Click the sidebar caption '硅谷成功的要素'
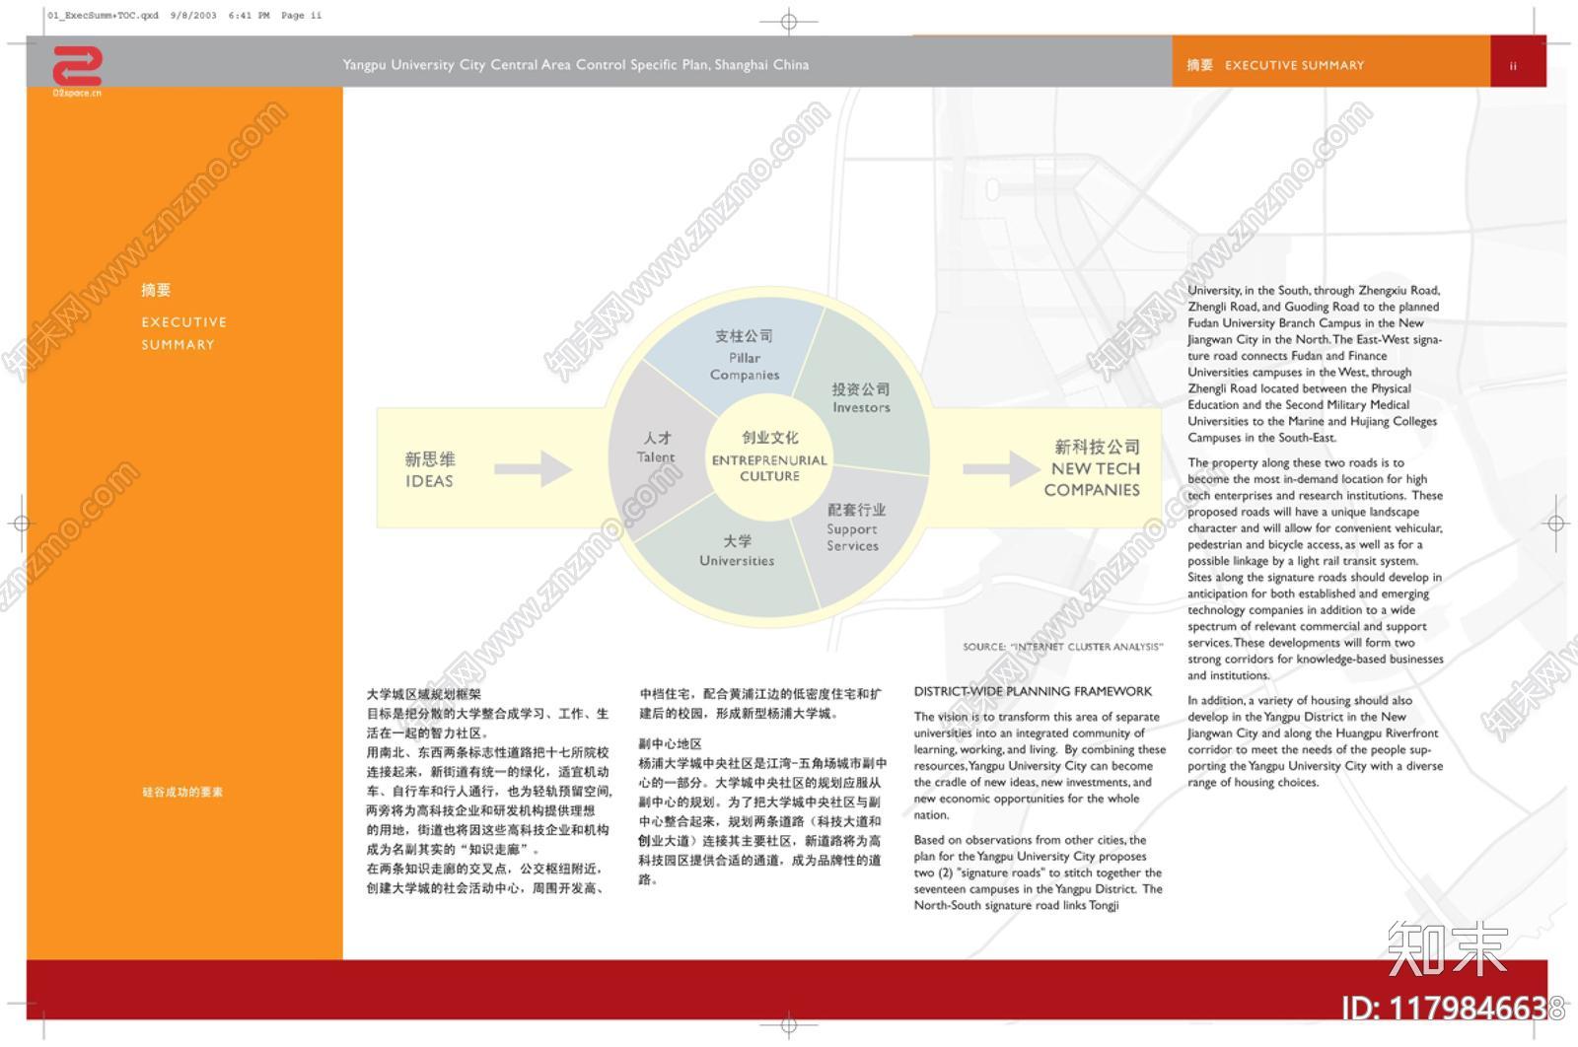The width and height of the screenshot is (1578, 1047). [182, 792]
